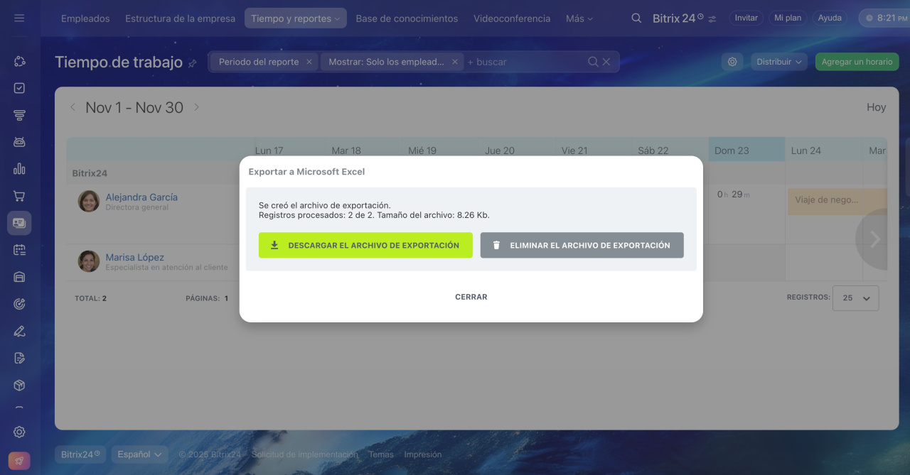Go to the Empleados tab
Viewport: 910px width, 475px height.
pyautogui.click(x=85, y=18)
